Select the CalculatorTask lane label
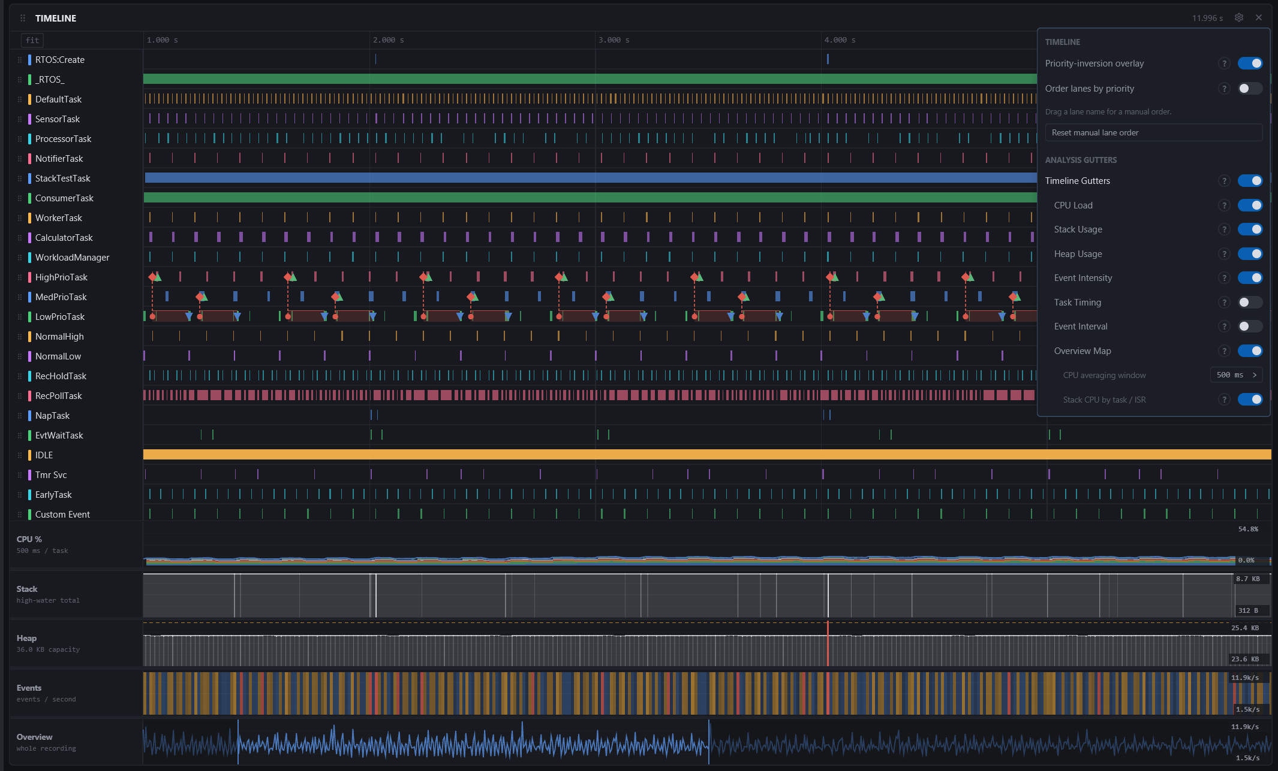1278x771 pixels. [64, 238]
